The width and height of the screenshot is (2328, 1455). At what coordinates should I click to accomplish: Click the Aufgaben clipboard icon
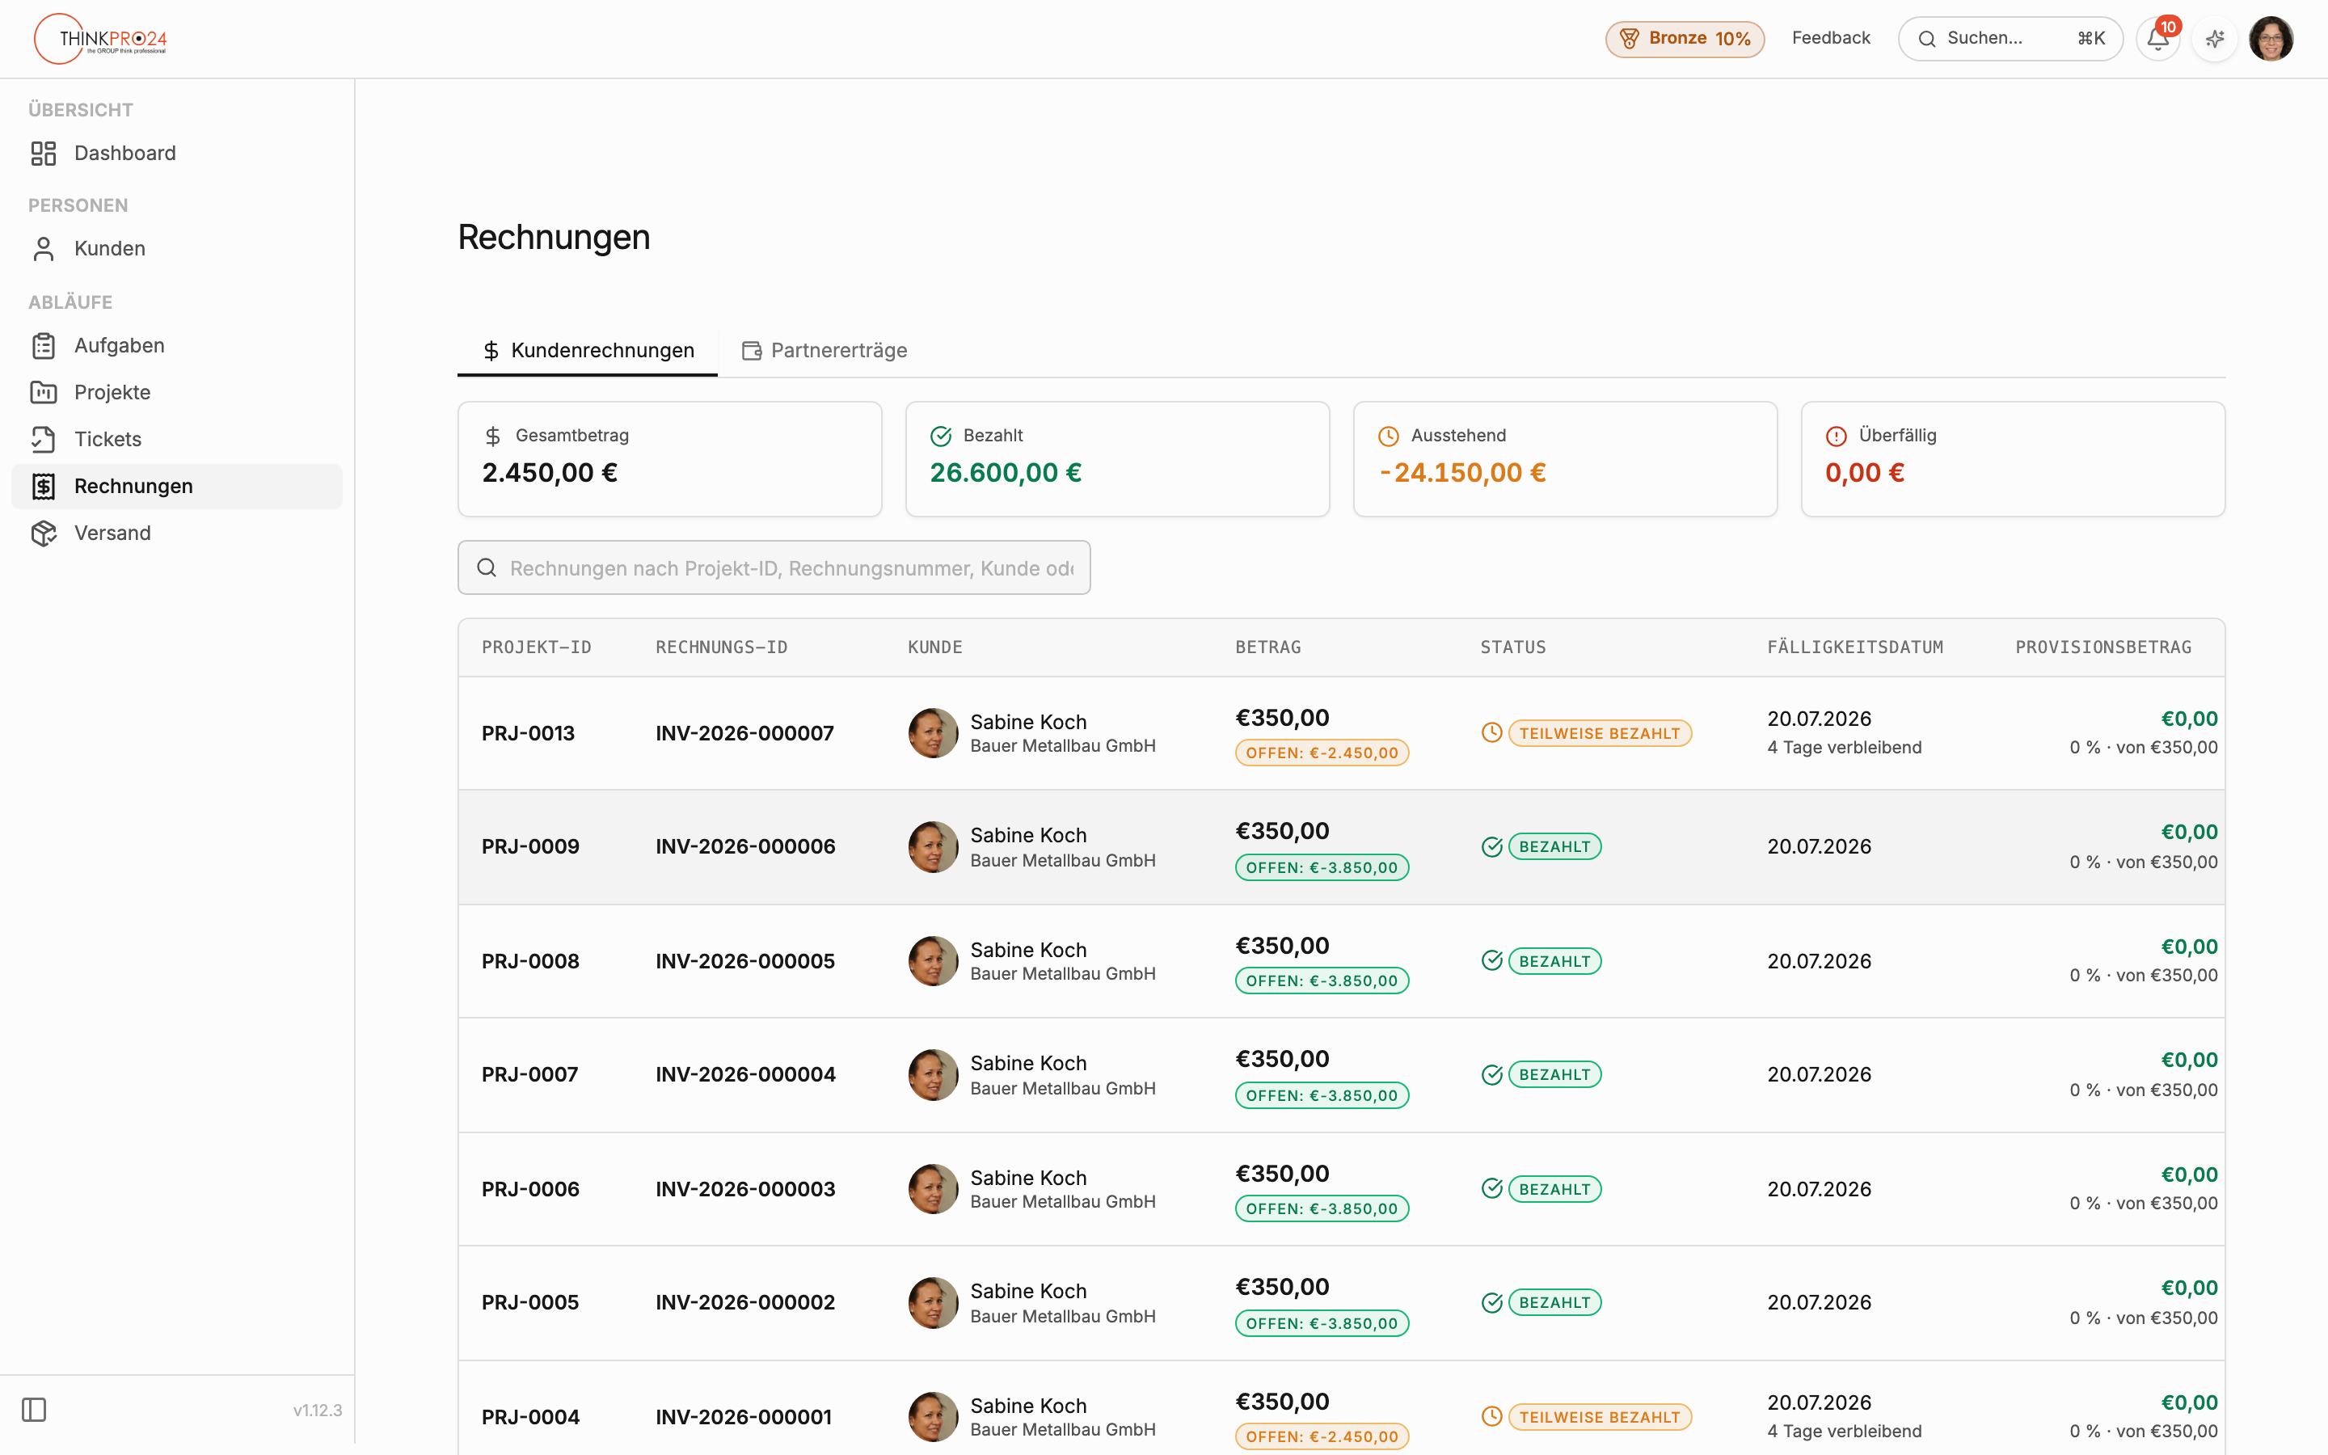tap(44, 345)
